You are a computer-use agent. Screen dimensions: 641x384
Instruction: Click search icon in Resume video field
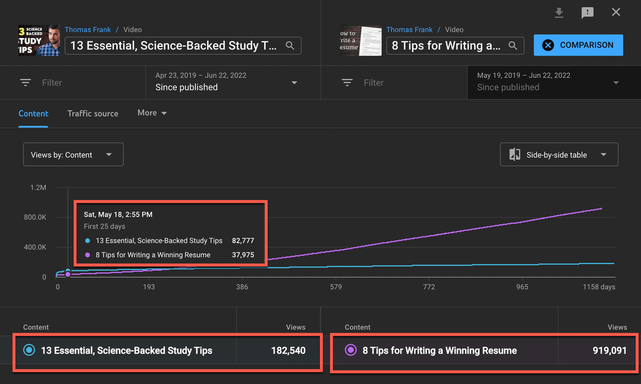click(x=512, y=45)
